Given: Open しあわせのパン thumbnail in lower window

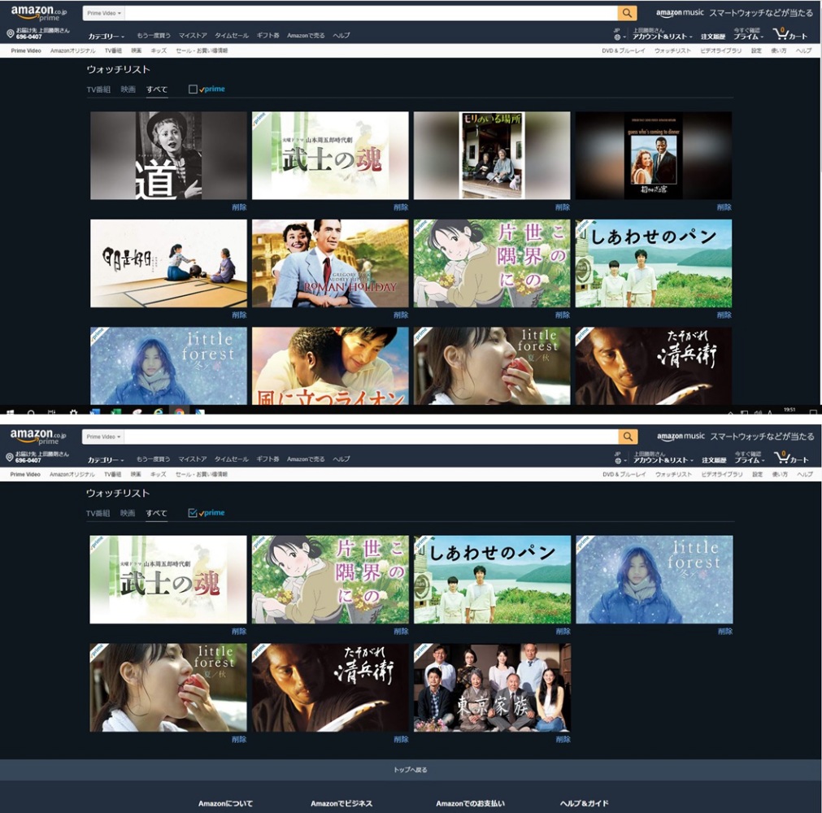Looking at the screenshot, I should (492, 580).
